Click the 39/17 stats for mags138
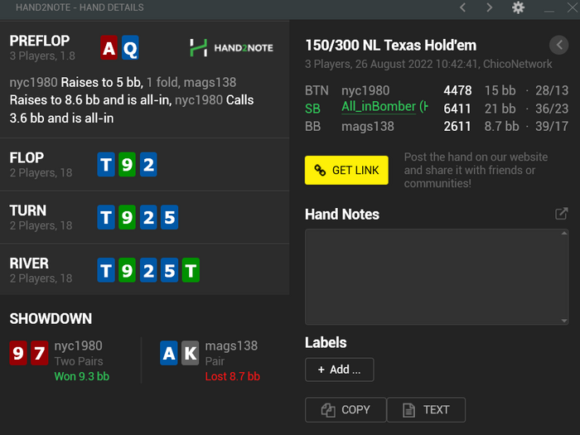The height and width of the screenshot is (435, 580). 552,127
